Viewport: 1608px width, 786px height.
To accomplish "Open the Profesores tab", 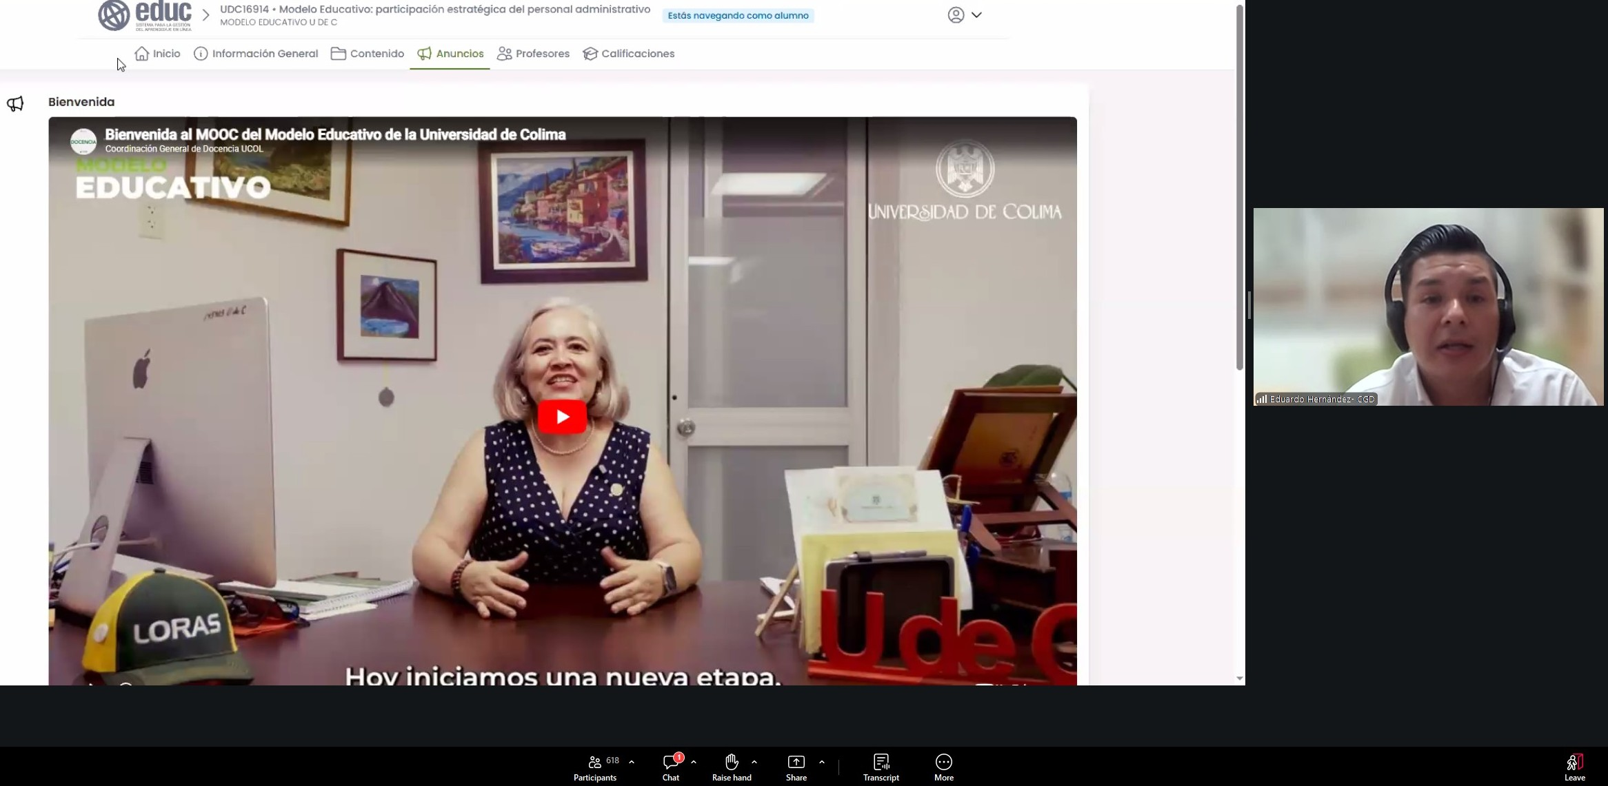I will pyautogui.click(x=533, y=54).
